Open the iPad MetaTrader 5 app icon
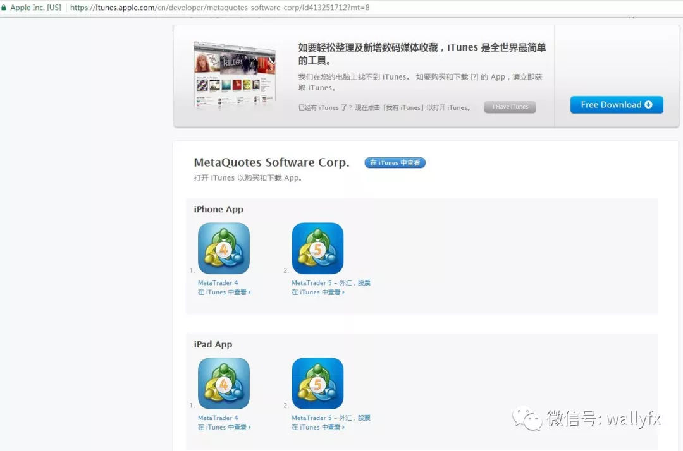The height and width of the screenshot is (451, 683). 317,383
